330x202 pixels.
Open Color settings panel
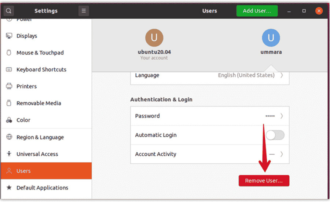[x=46, y=120]
